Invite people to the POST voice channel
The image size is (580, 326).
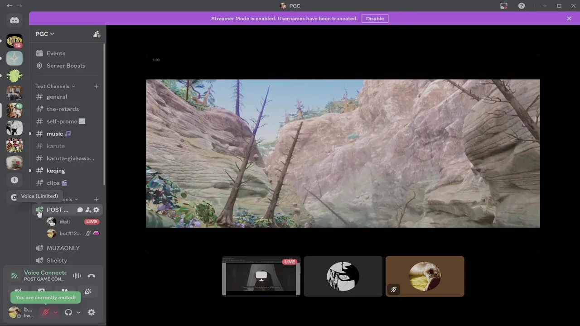point(88,210)
